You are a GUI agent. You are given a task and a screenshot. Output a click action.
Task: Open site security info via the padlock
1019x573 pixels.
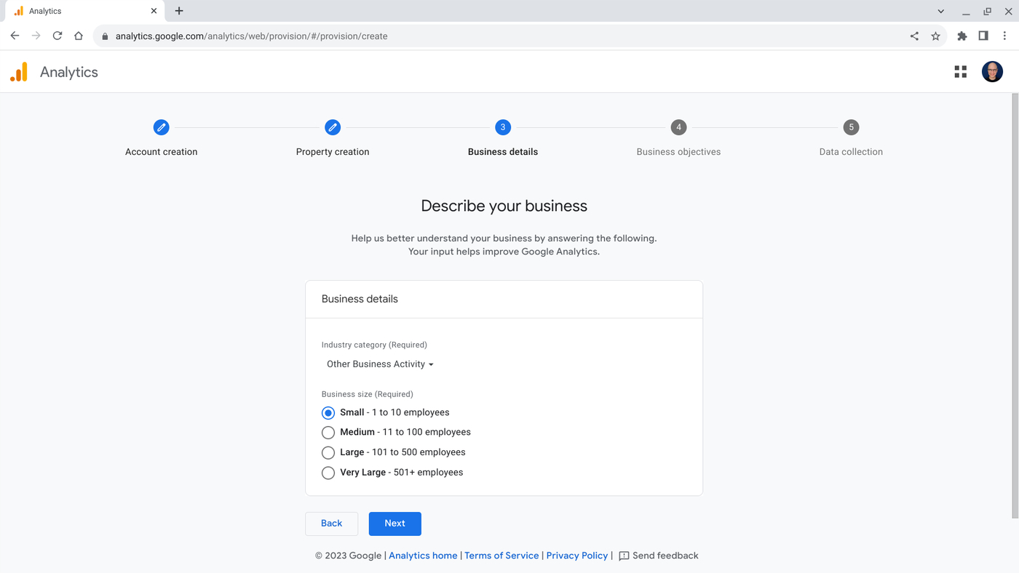click(x=104, y=35)
